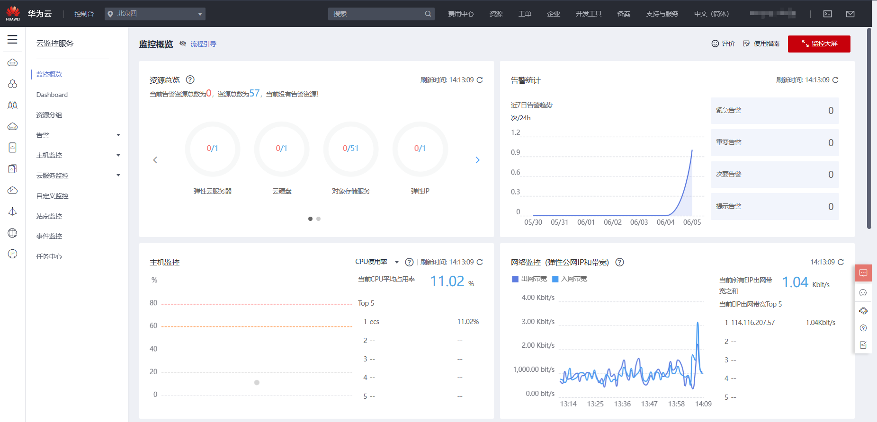877x422 pixels.
Task: Open Dashboard in sidebar
Action: tap(52, 95)
